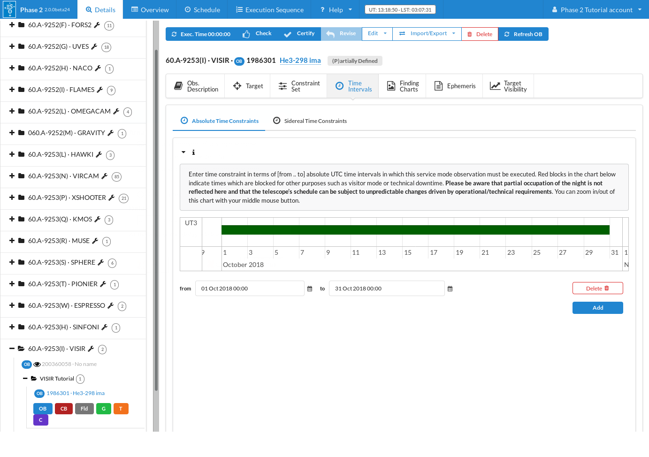Click the green G badge under the OB
Image resolution: width=649 pixels, height=457 pixels.
[x=104, y=409]
